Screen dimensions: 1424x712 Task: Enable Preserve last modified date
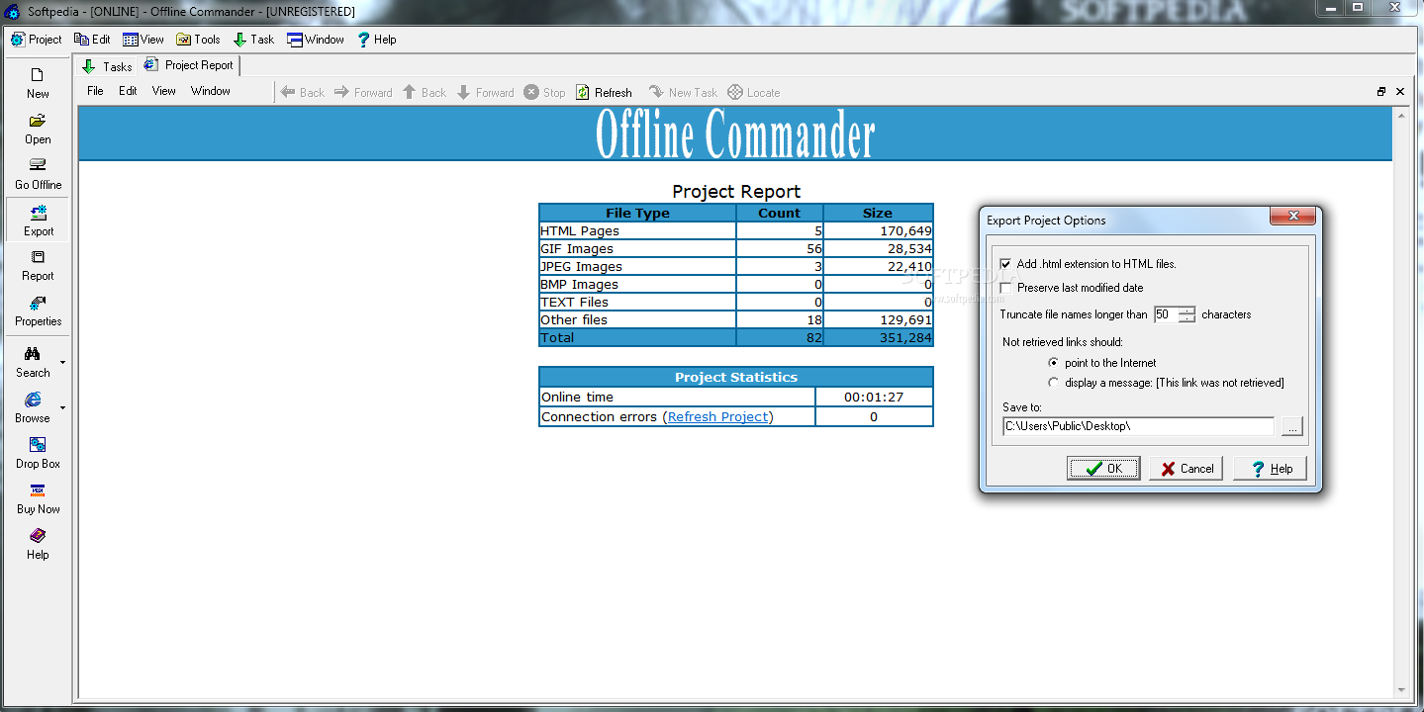(1005, 288)
